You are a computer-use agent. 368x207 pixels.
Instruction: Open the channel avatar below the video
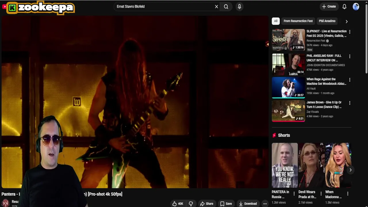[x=5, y=203]
